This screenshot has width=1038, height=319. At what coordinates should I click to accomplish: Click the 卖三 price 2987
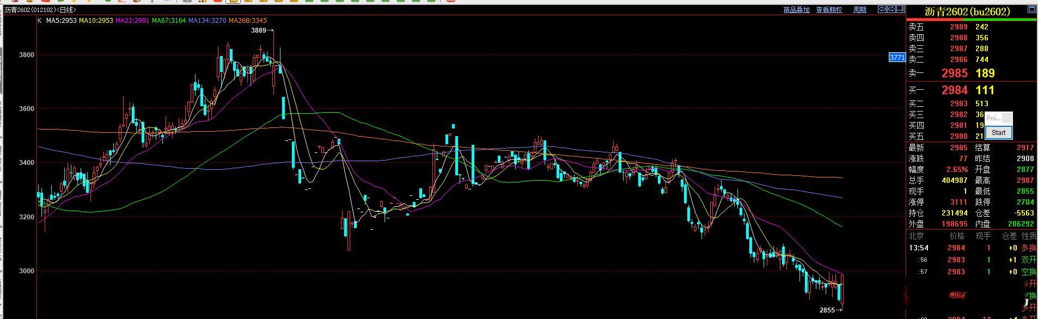[x=959, y=48]
